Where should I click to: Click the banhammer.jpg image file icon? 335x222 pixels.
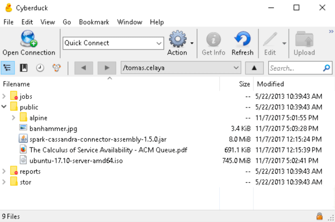tap(23, 128)
